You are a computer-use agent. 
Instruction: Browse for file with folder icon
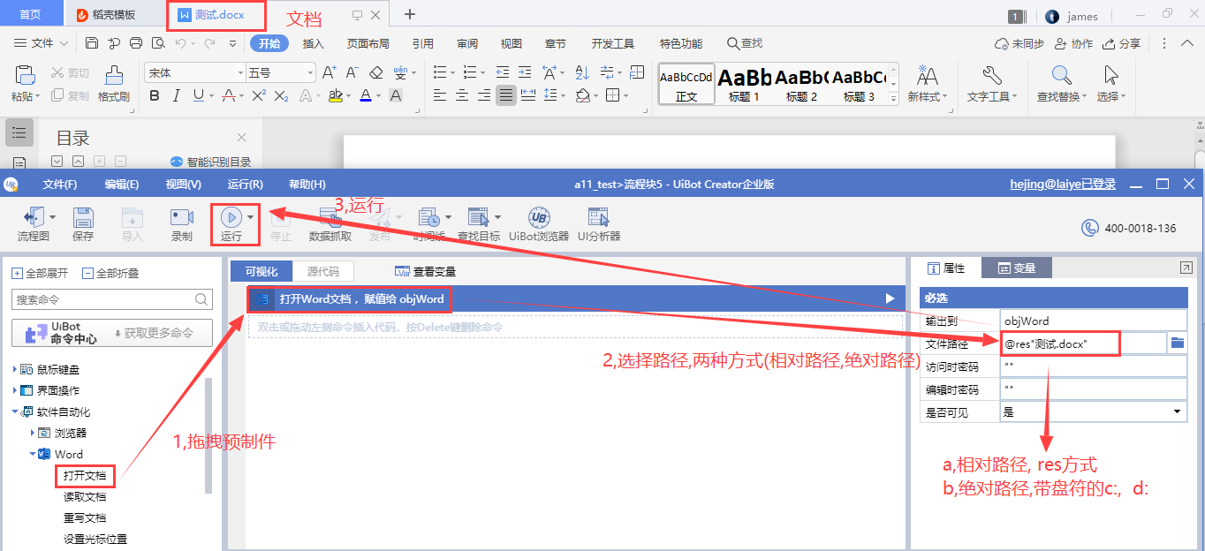[1177, 343]
